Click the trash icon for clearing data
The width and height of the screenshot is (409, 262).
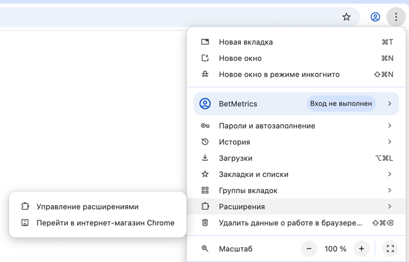click(x=205, y=223)
